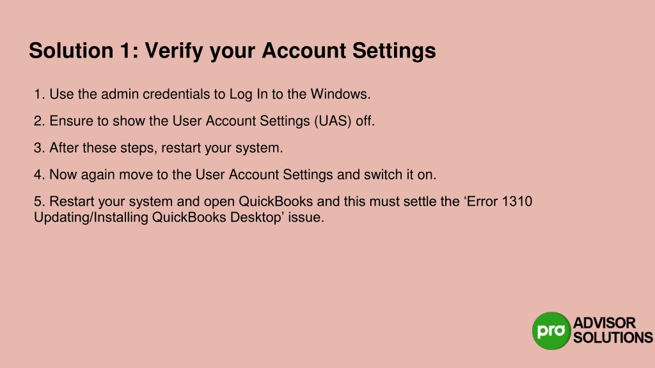
Task: Click the word 'Verify' in the heading
Action: (x=174, y=51)
